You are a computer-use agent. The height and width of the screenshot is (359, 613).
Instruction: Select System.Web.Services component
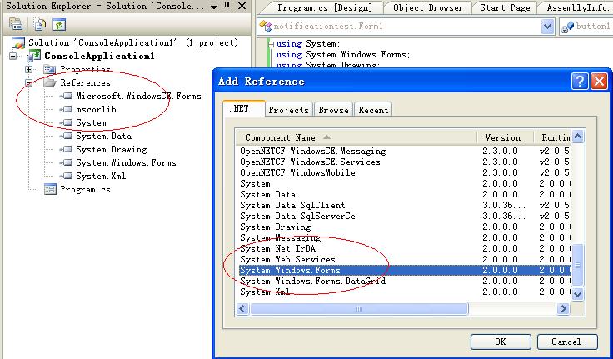[405, 259]
